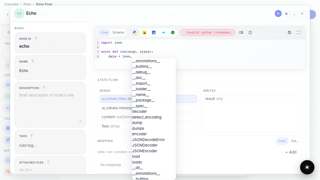
Task: Pick 'JSONDecodeError' autocomplete suggestion
Action: (x=154, y=140)
